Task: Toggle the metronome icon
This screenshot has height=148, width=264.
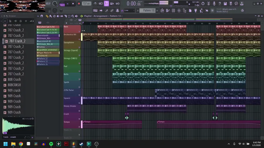Action: (95, 4)
